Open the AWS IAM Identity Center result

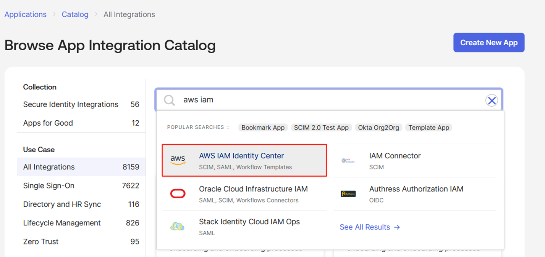(x=241, y=156)
